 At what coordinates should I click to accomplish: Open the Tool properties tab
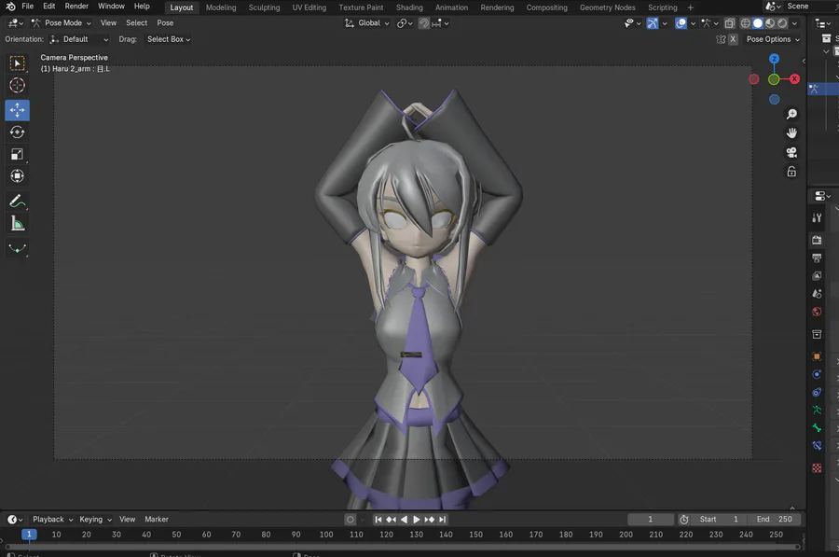click(x=817, y=217)
